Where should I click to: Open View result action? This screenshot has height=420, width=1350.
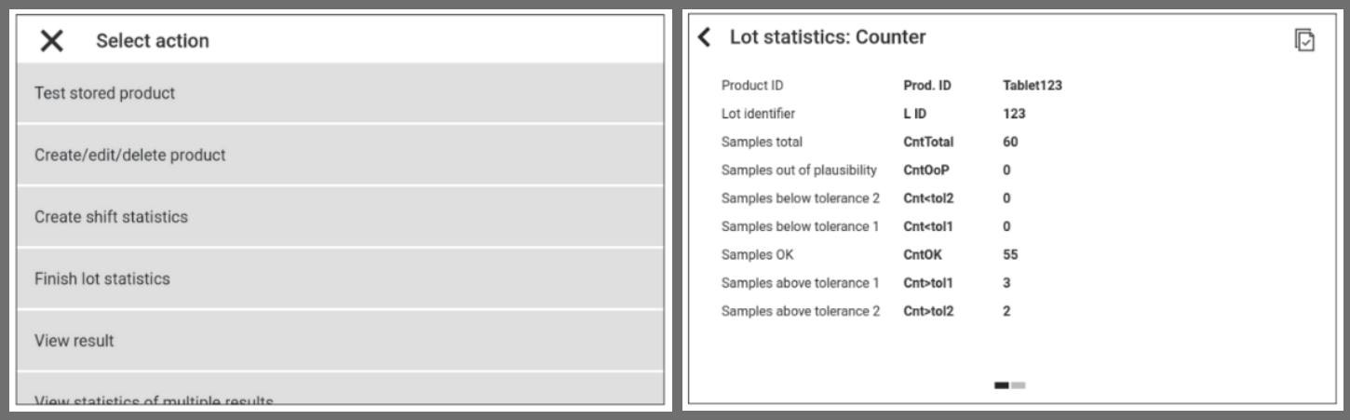click(340, 341)
